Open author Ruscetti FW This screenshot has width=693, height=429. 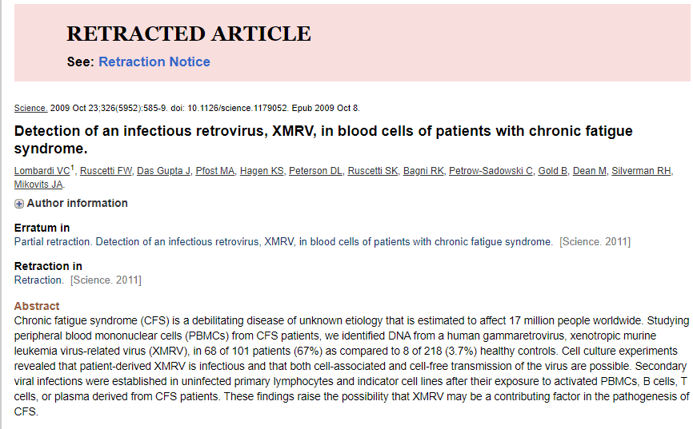click(x=106, y=171)
